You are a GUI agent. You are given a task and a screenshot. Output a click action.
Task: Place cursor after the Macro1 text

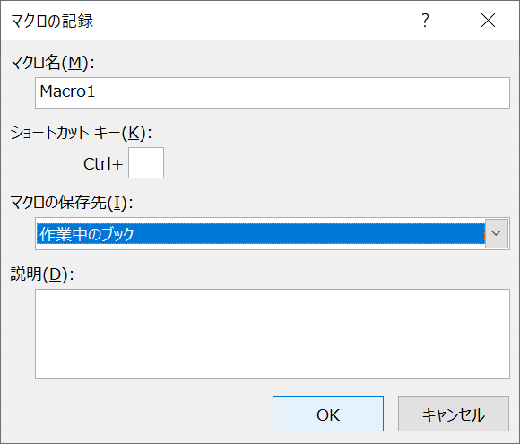coord(96,91)
